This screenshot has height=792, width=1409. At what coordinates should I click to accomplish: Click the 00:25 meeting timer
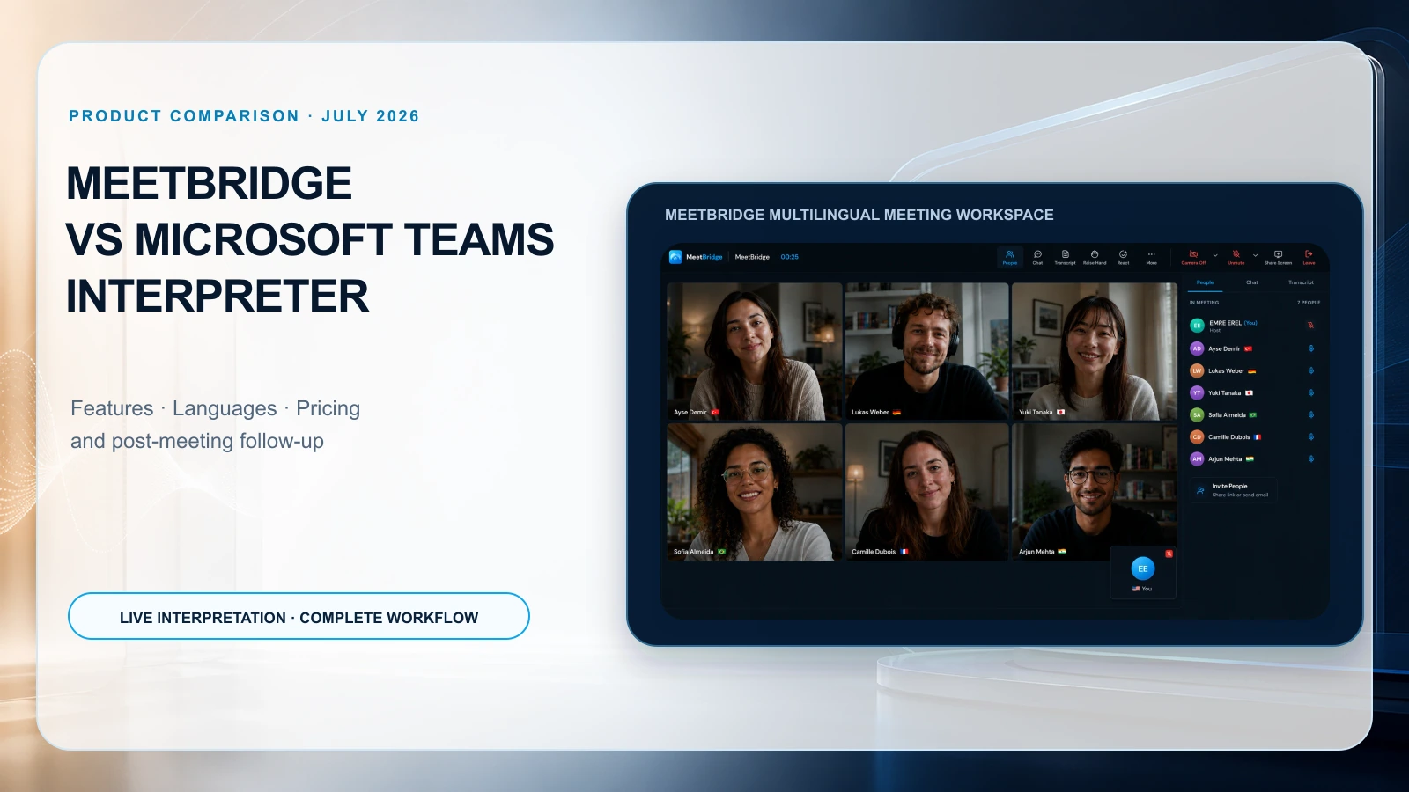pos(789,257)
